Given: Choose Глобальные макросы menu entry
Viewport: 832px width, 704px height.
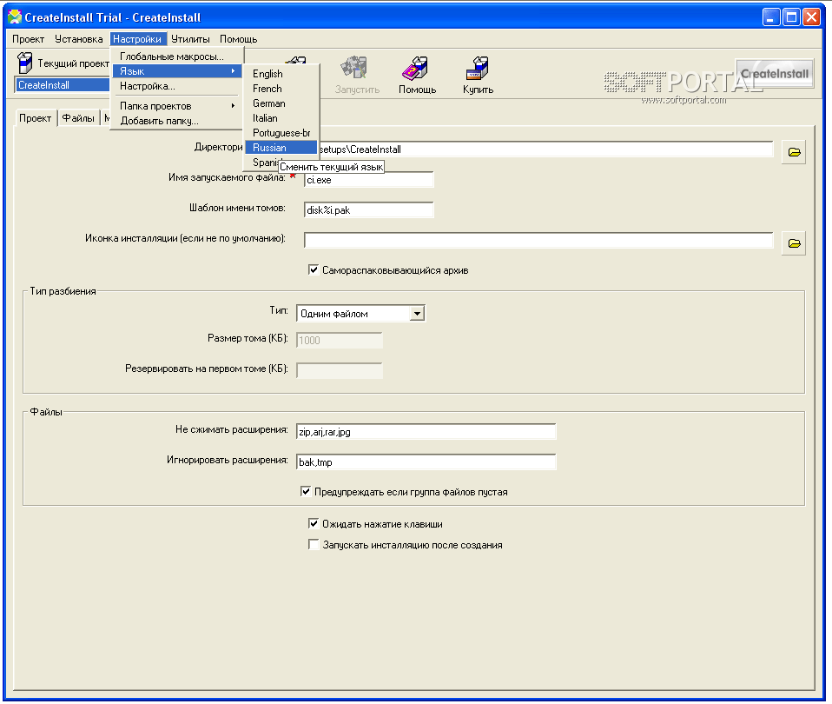Looking at the screenshot, I should pyautogui.click(x=177, y=56).
